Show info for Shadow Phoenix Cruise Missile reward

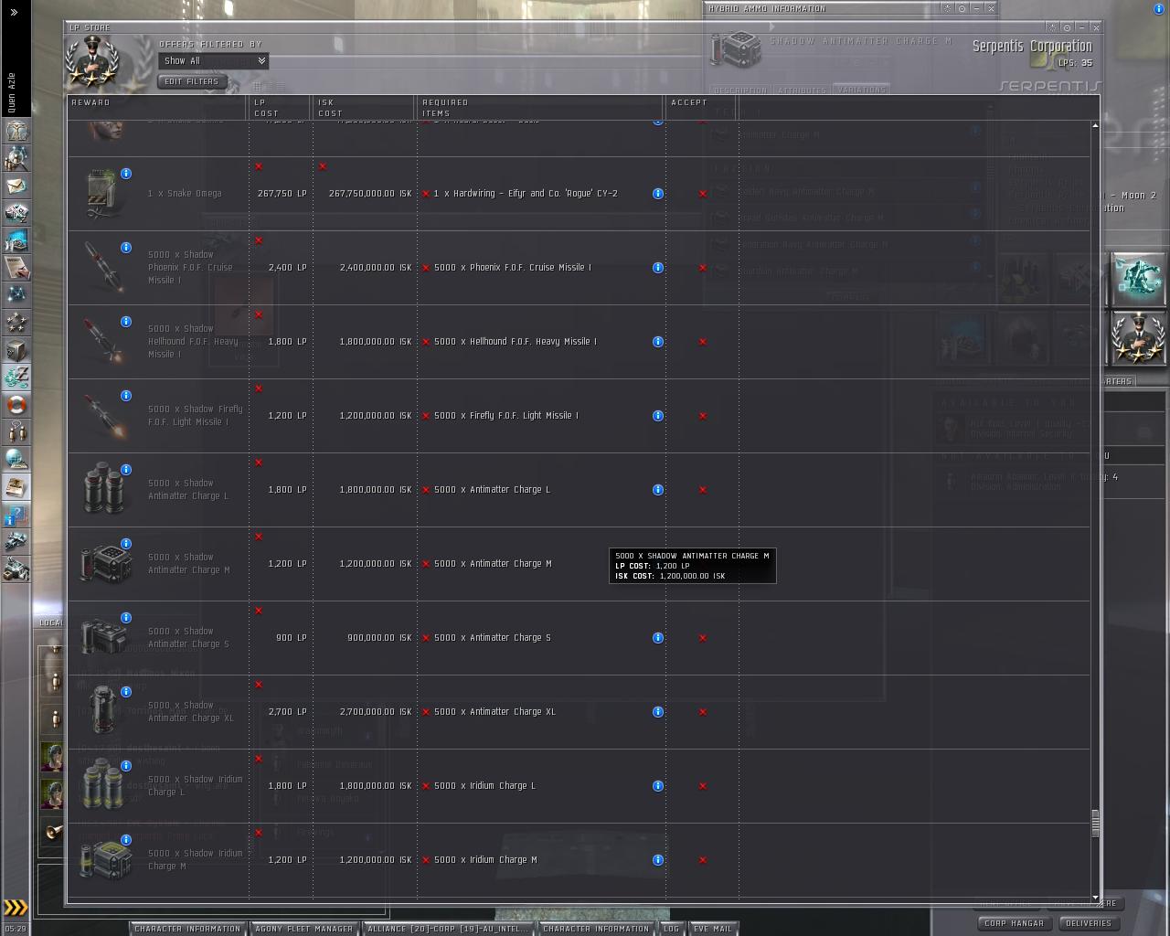[x=126, y=248]
